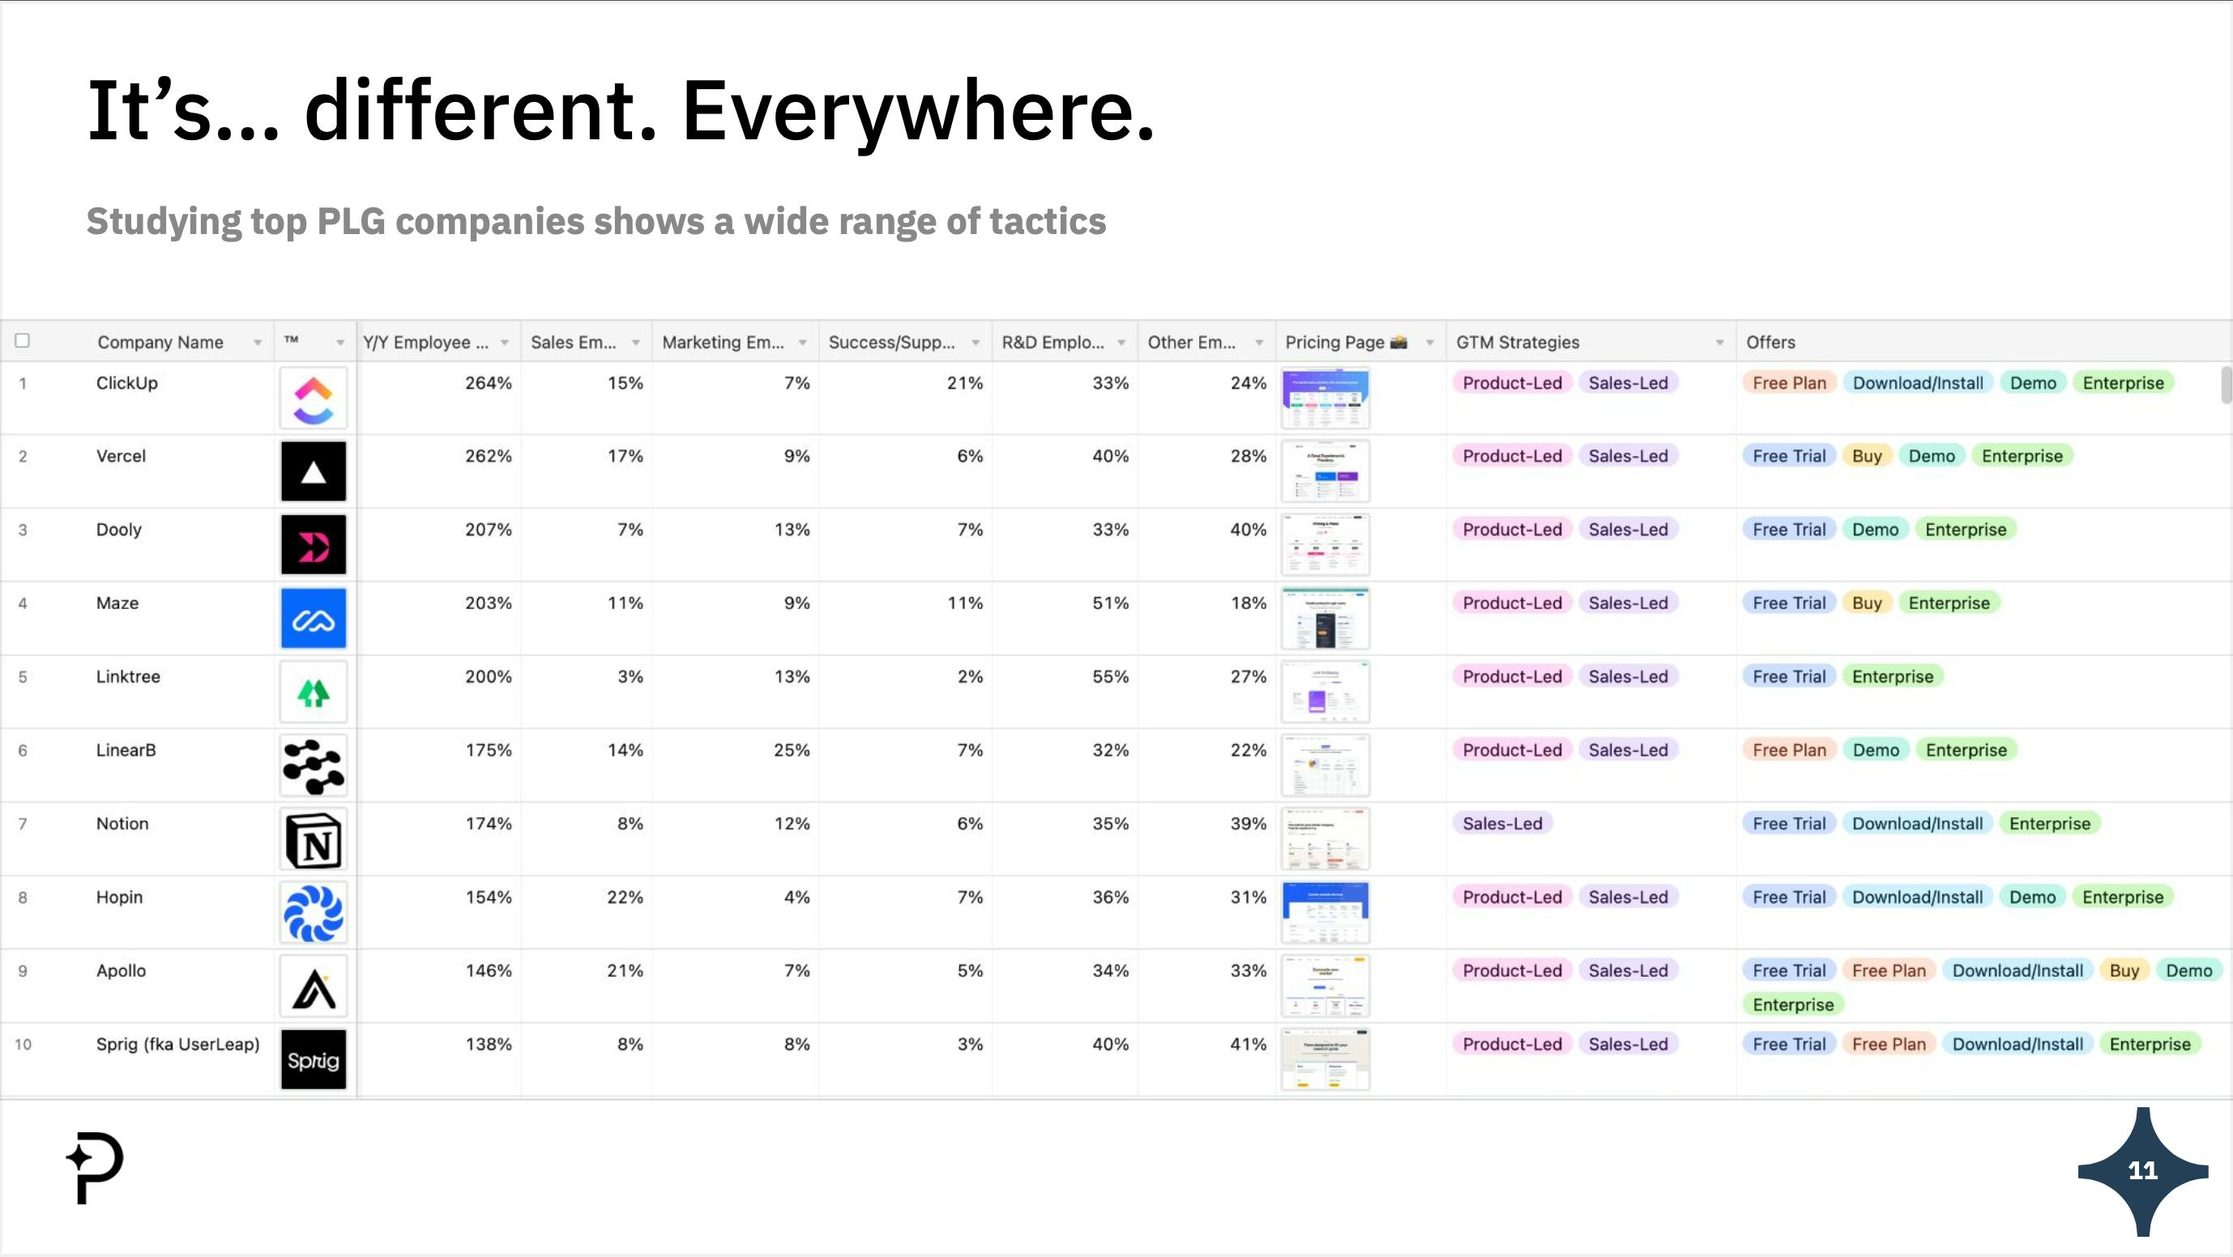Click the Vercel triangle logo

coord(313,471)
